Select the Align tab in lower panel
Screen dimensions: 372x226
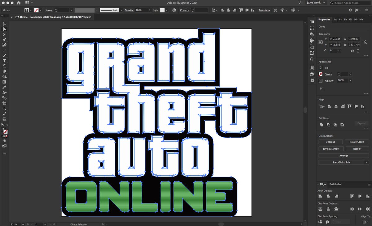323,184
